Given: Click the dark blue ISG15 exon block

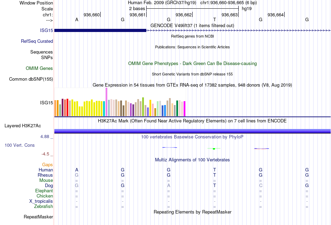Looking at the screenshot, I should [100, 30].
